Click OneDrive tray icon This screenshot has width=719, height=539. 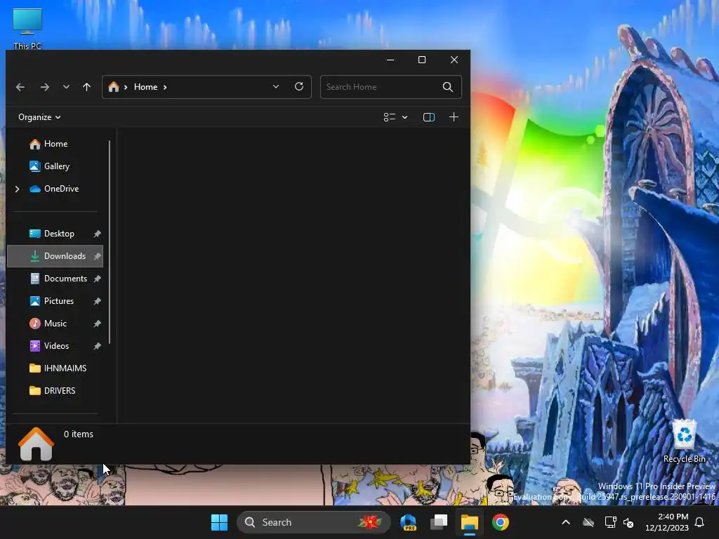tap(588, 522)
